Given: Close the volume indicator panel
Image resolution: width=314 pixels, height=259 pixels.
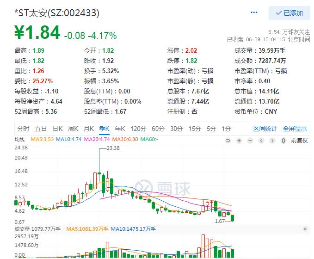Looking at the screenshot, I should (305, 229).
